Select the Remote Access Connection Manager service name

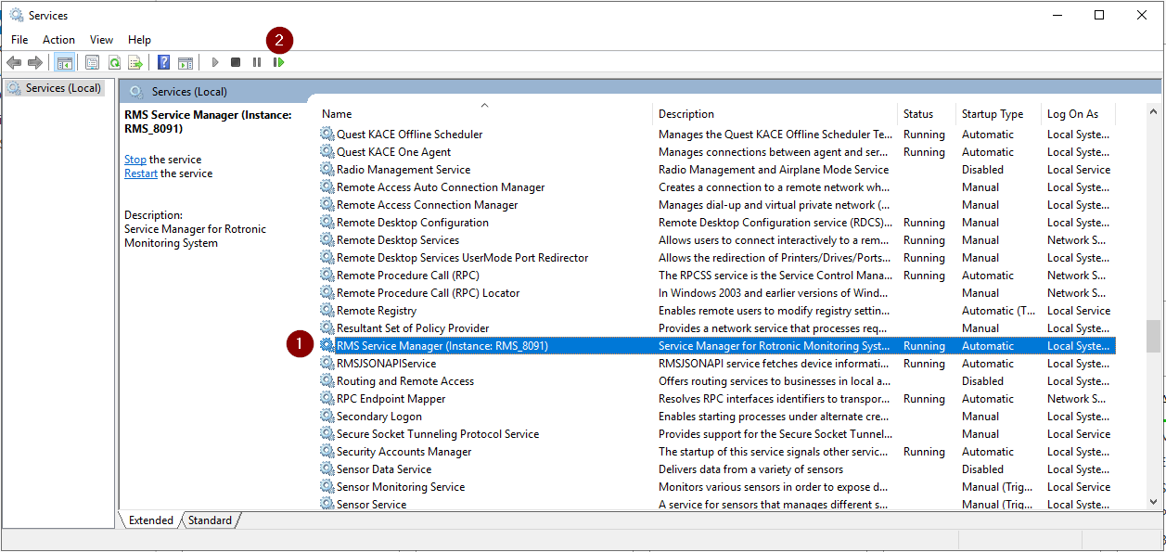[x=428, y=205]
